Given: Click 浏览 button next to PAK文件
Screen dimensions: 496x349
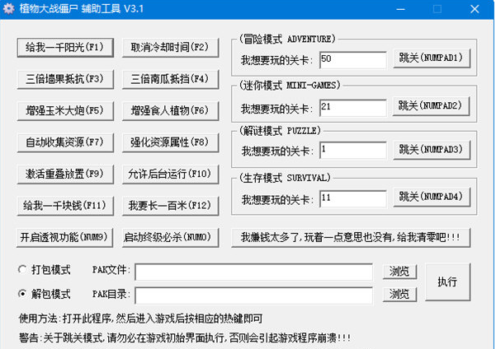Looking at the screenshot, I should coord(399,272).
